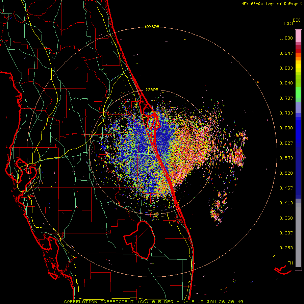Image resolution: width=304 pixels, height=304 pixels.
Task: Click the 0.307 scale label
Action: point(286,233)
